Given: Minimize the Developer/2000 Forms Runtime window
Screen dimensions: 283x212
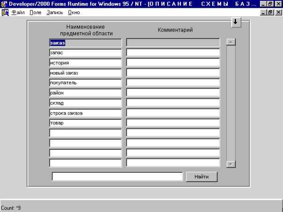Looking at the screenshot, I should click(263, 4).
